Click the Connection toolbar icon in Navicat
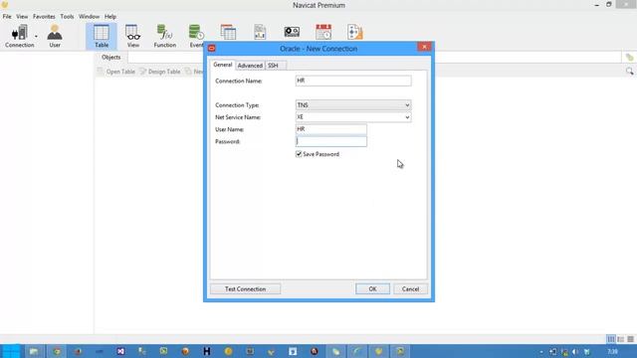 pyautogui.click(x=20, y=36)
